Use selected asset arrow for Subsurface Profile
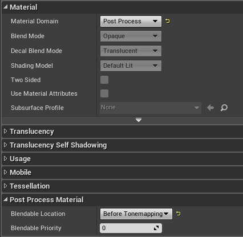The image size is (243, 237). (210, 108)
